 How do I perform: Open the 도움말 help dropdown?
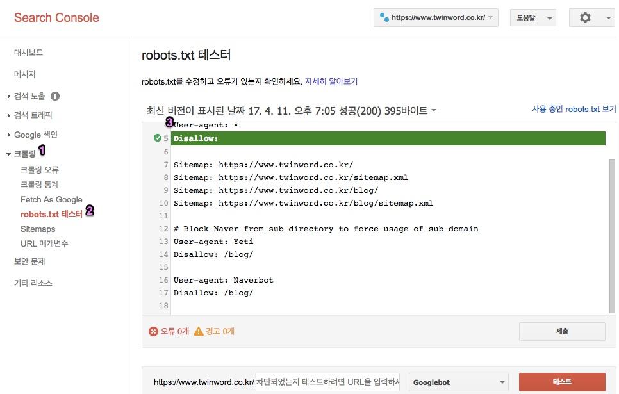[533, 18]
